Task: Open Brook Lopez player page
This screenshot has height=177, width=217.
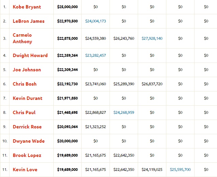Action: (x=27, y=155)
